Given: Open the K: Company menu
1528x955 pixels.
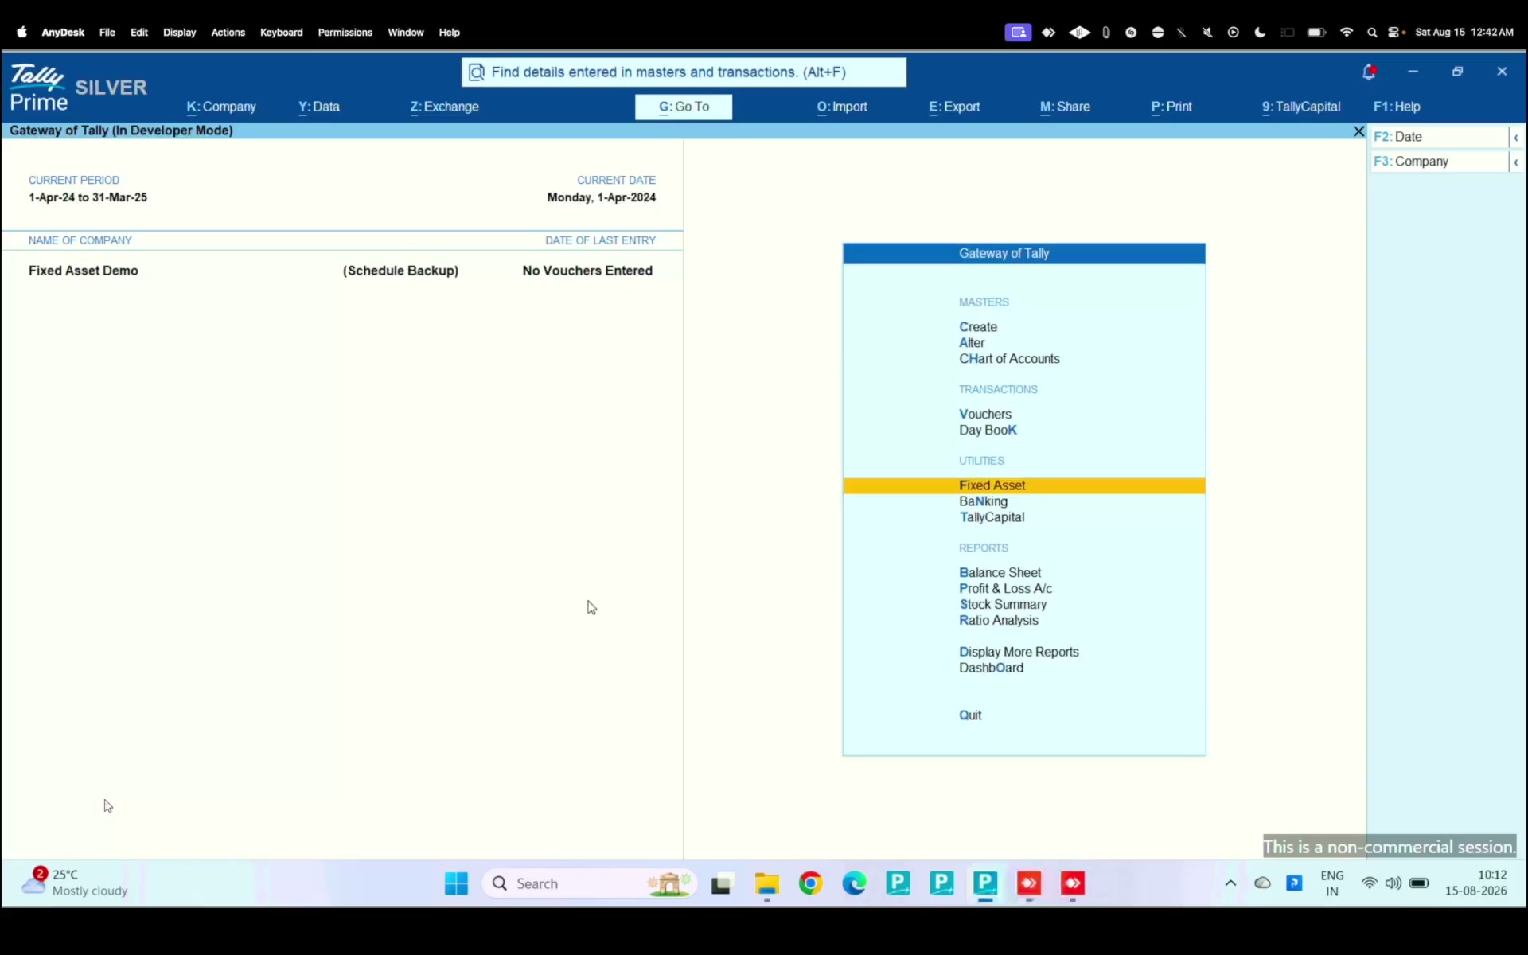Looking at the screenshot, I should [x=221, y=107].
